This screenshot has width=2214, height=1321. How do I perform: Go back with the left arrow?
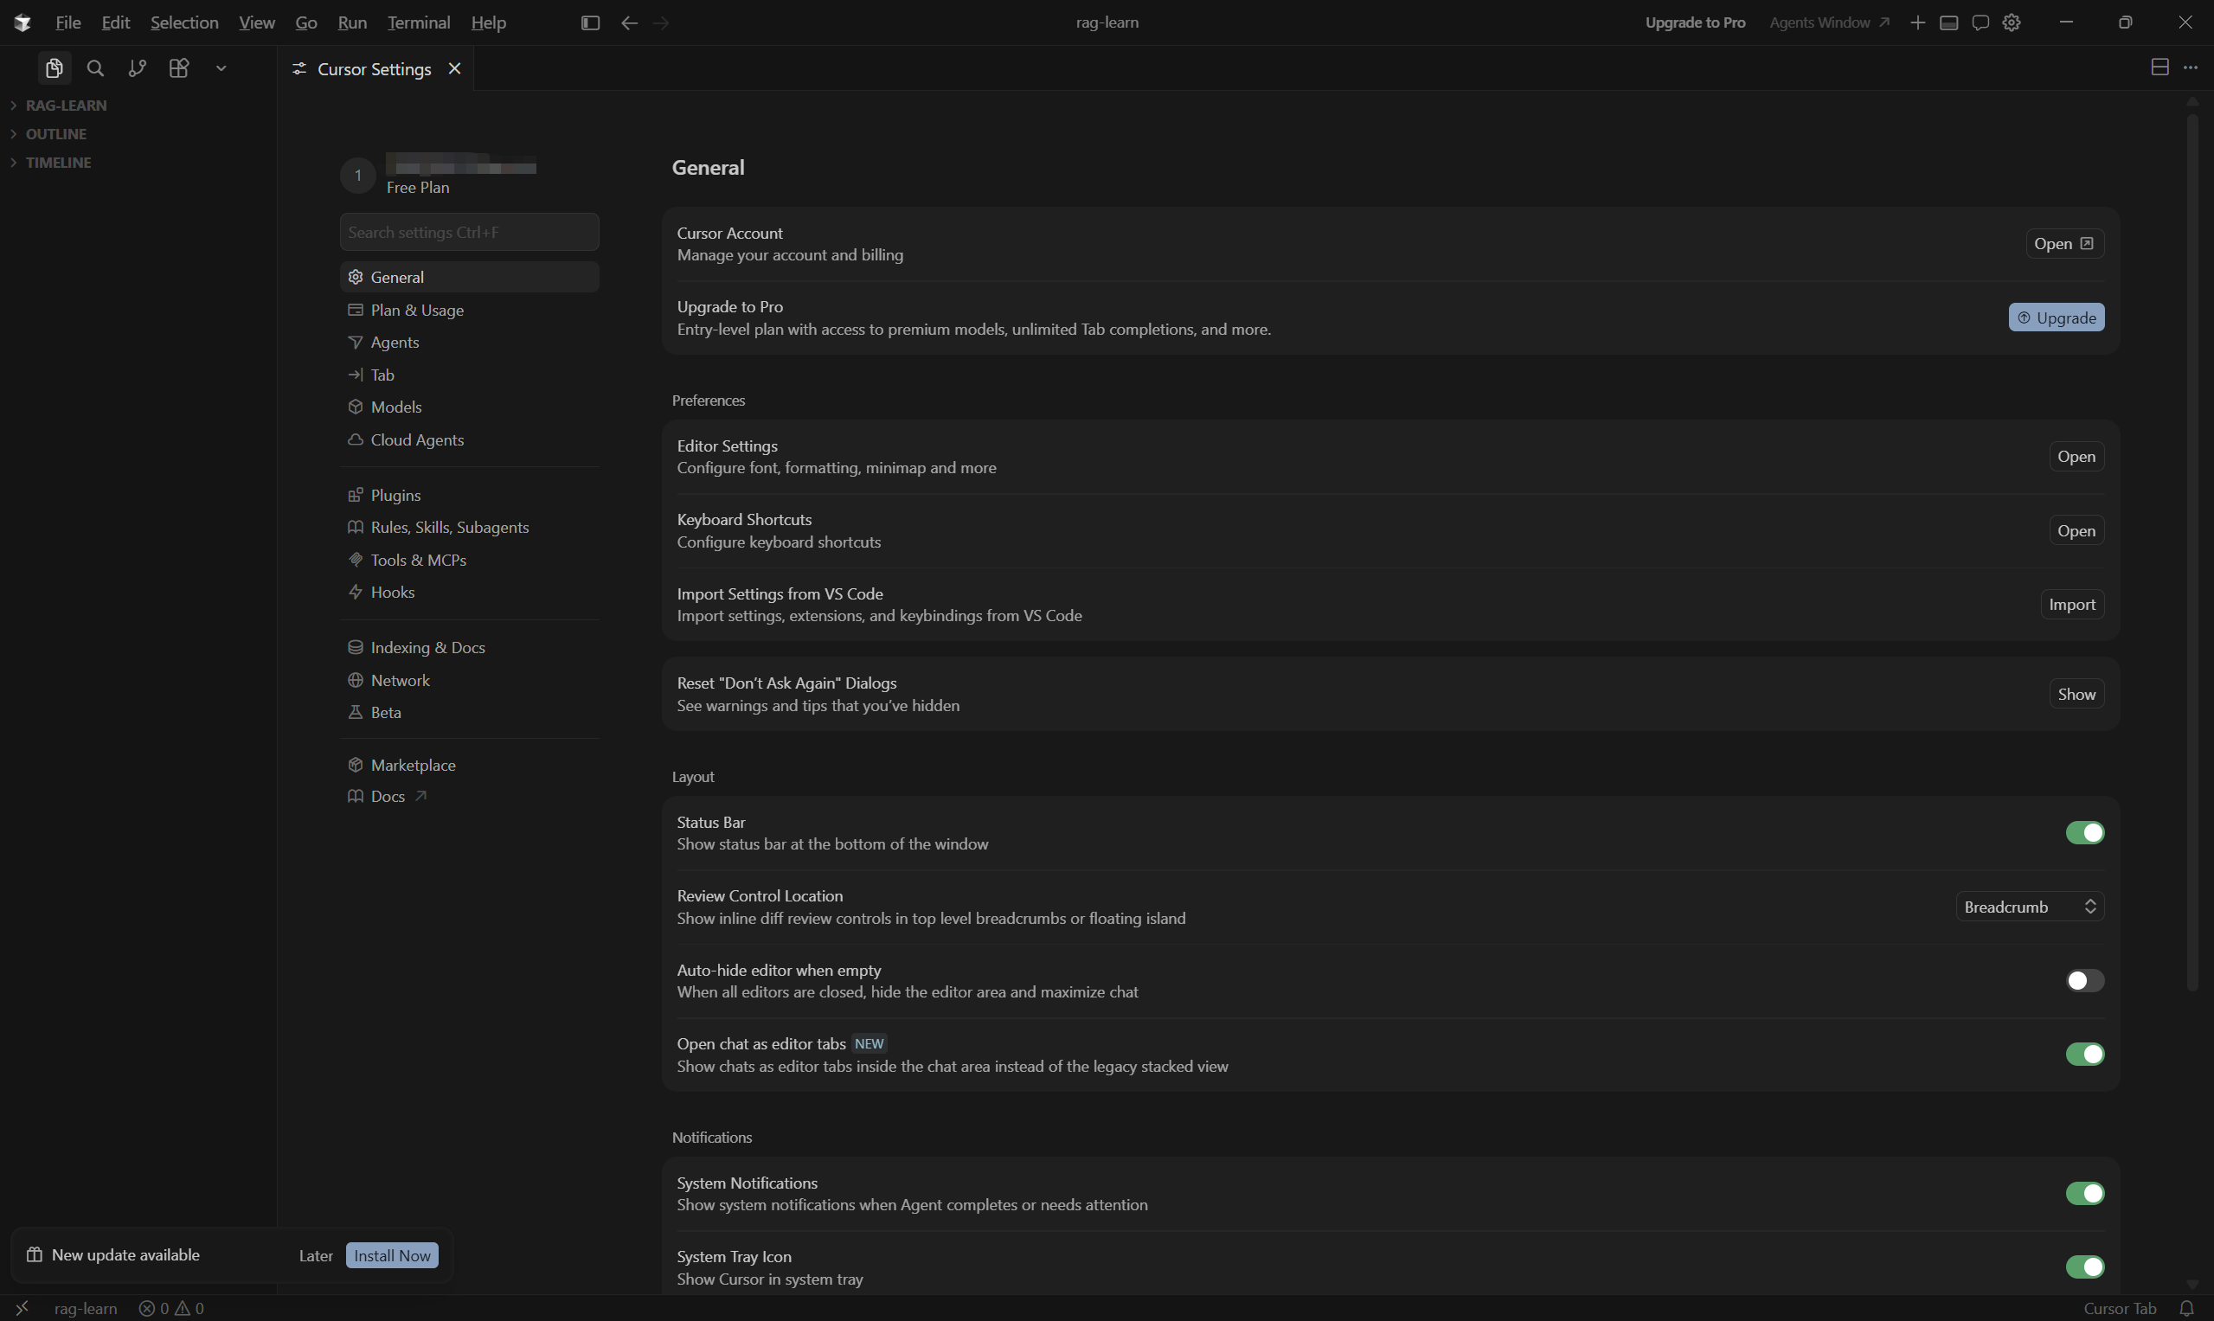[629, 23]
